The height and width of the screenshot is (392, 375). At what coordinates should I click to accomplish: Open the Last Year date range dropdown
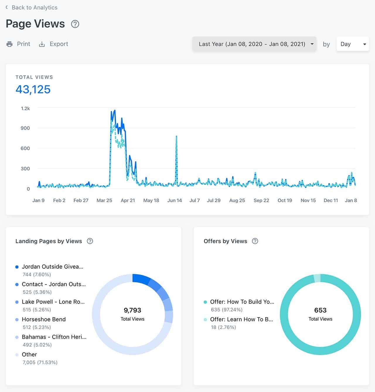coord(254,44)
